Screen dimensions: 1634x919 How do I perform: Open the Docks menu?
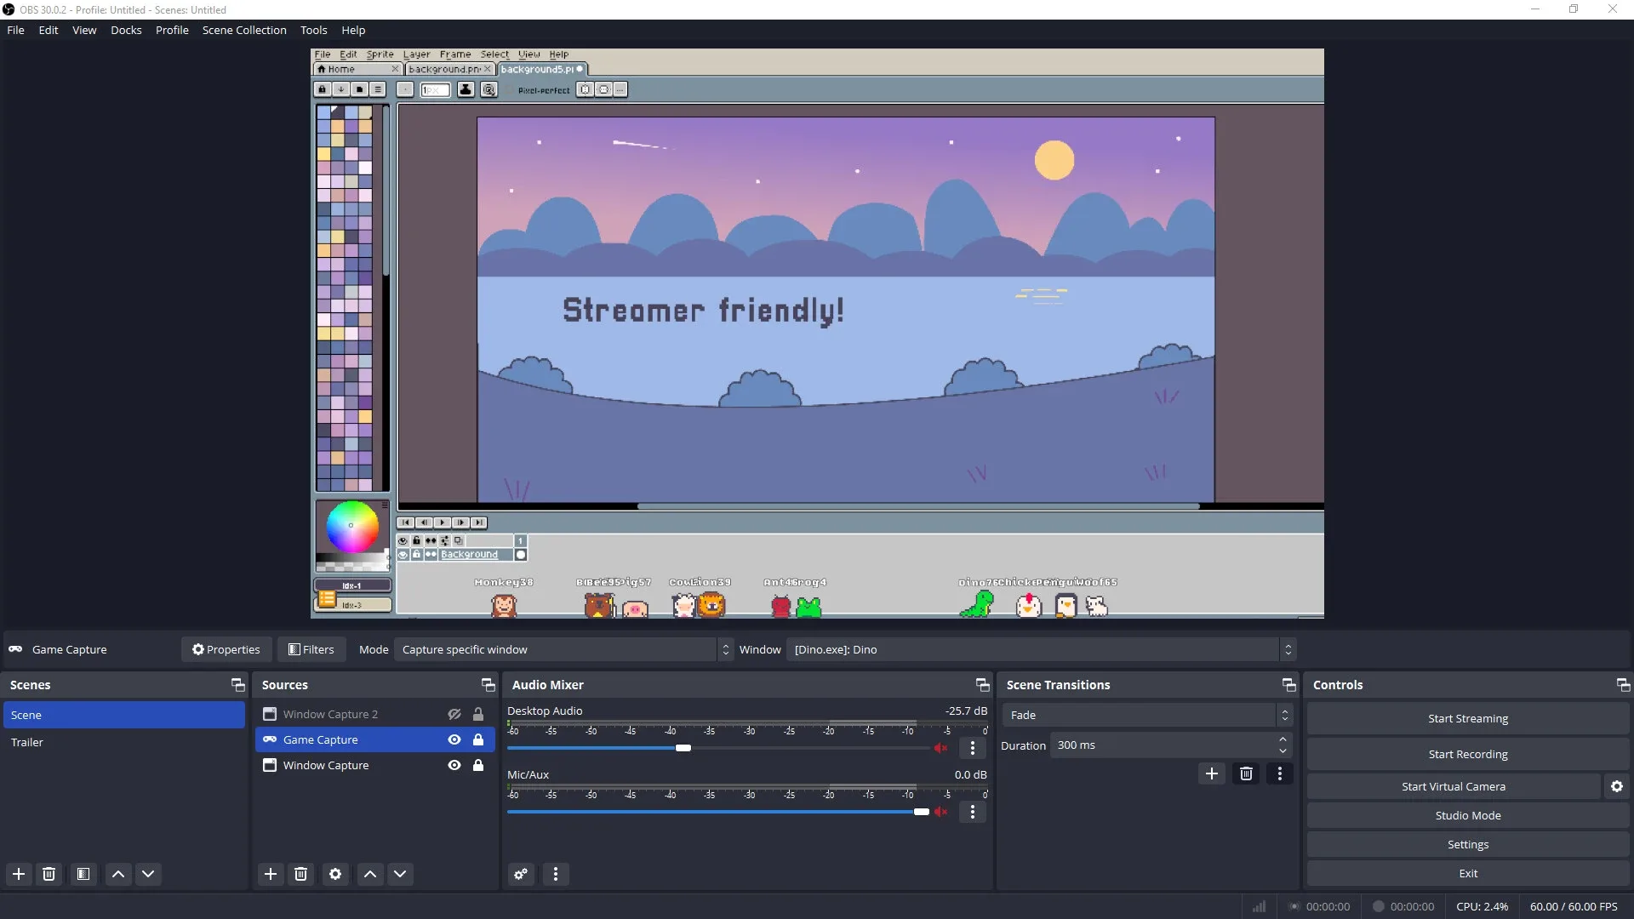pyautogui.click(x=126, y=30)
